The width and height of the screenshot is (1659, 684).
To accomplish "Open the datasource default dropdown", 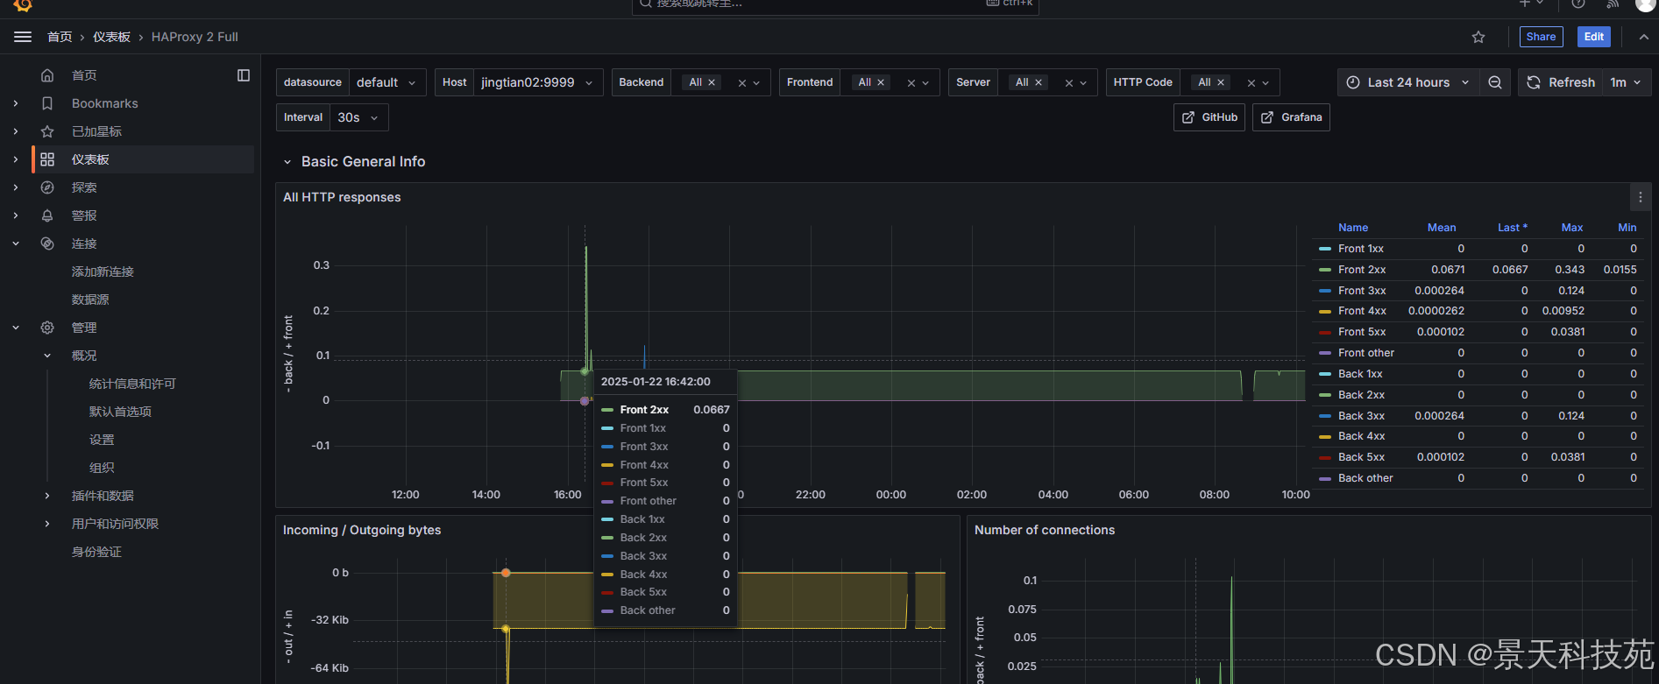I will coord(388,82).
